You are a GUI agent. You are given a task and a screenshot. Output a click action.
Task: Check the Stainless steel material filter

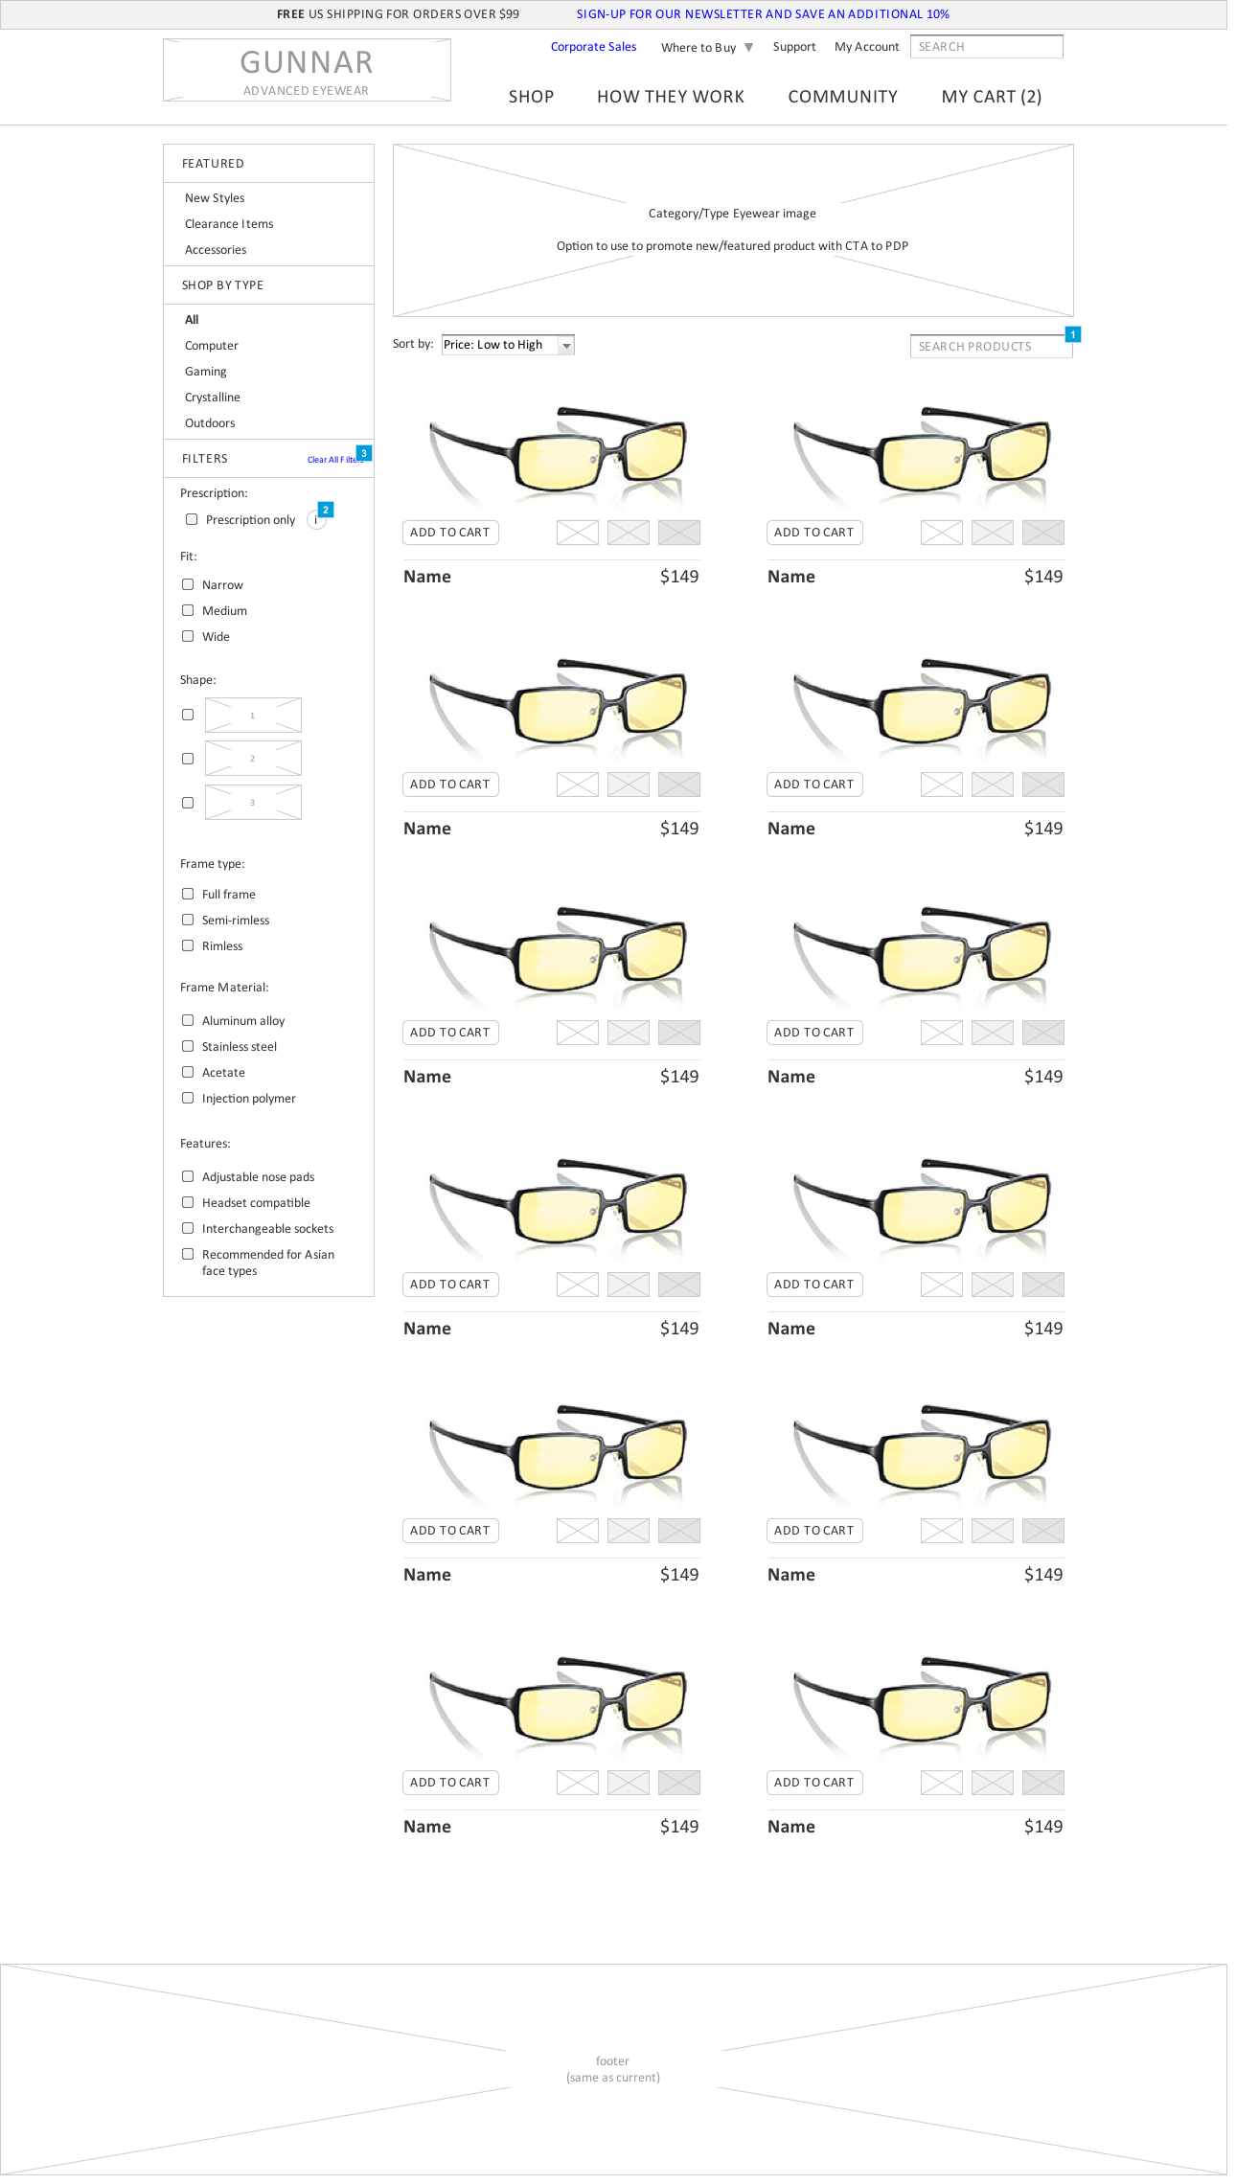point(188,1046)
